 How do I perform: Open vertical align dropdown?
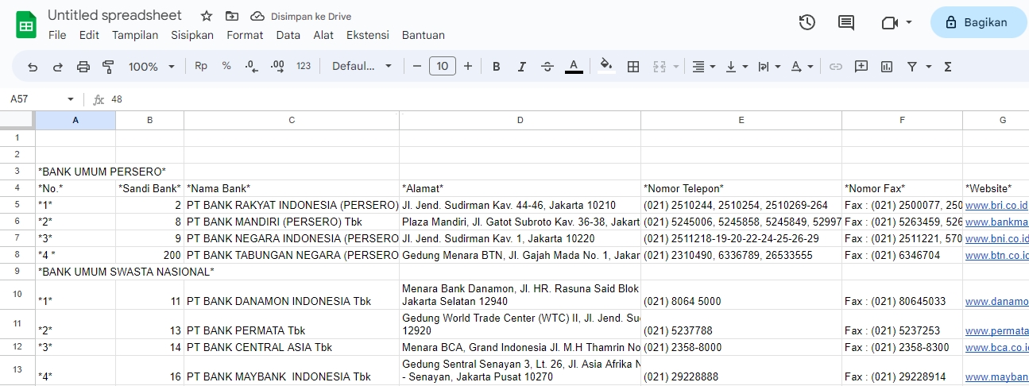[737, 67]
